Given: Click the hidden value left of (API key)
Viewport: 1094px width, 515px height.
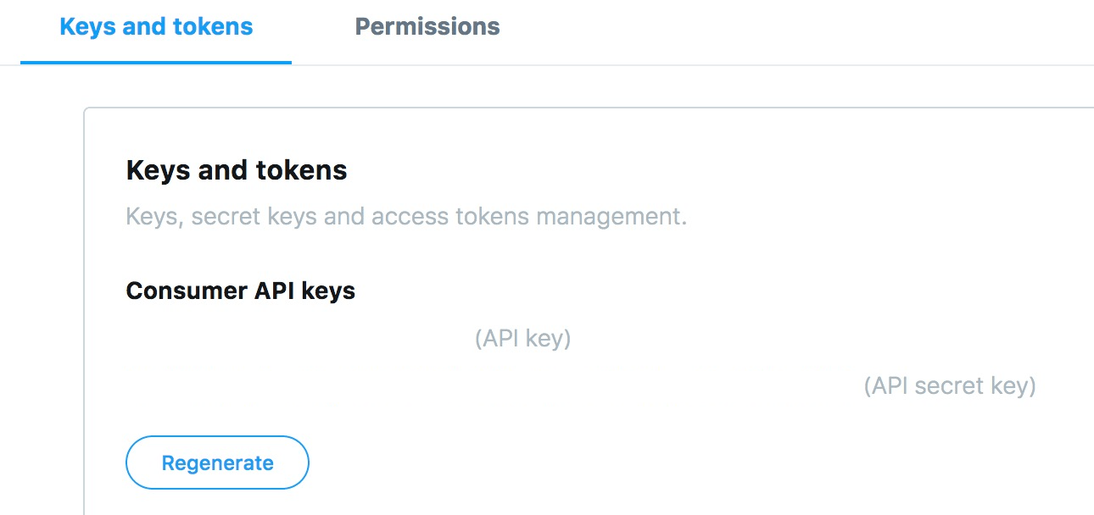Looking at the screenshot, I should tap(299, 339).
